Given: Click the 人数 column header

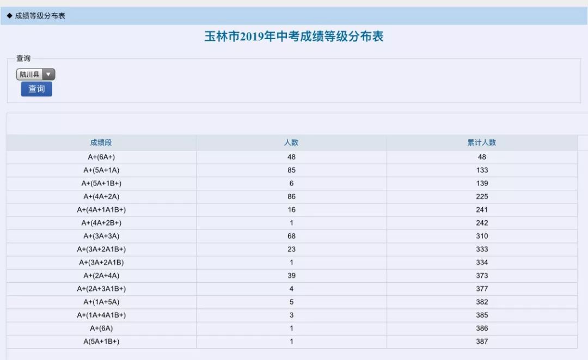Looking at the screenshot, I should 291,142.
